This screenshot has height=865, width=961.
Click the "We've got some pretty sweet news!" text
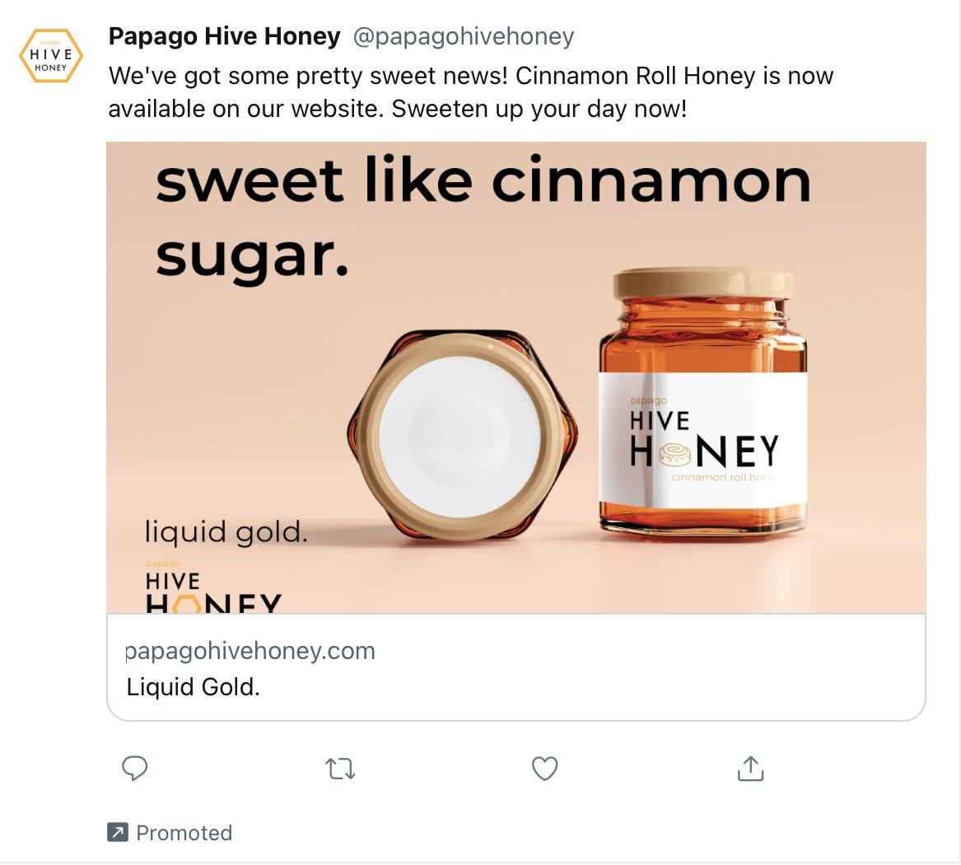[310, 77]
